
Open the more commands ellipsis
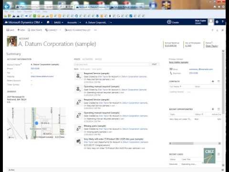95,30
